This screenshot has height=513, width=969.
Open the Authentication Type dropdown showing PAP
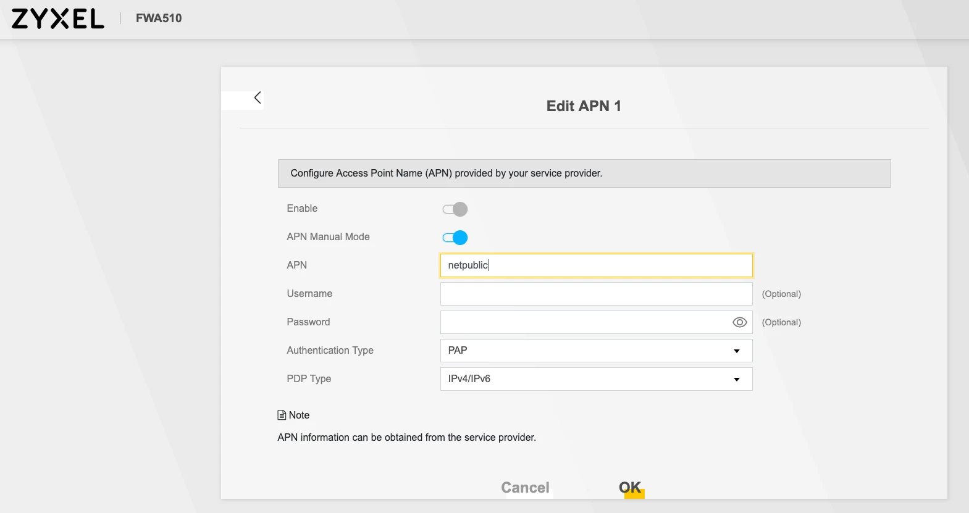pyautogui.click(x=596, y=351)
